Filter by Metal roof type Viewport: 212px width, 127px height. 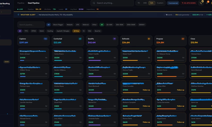point(42,31)
